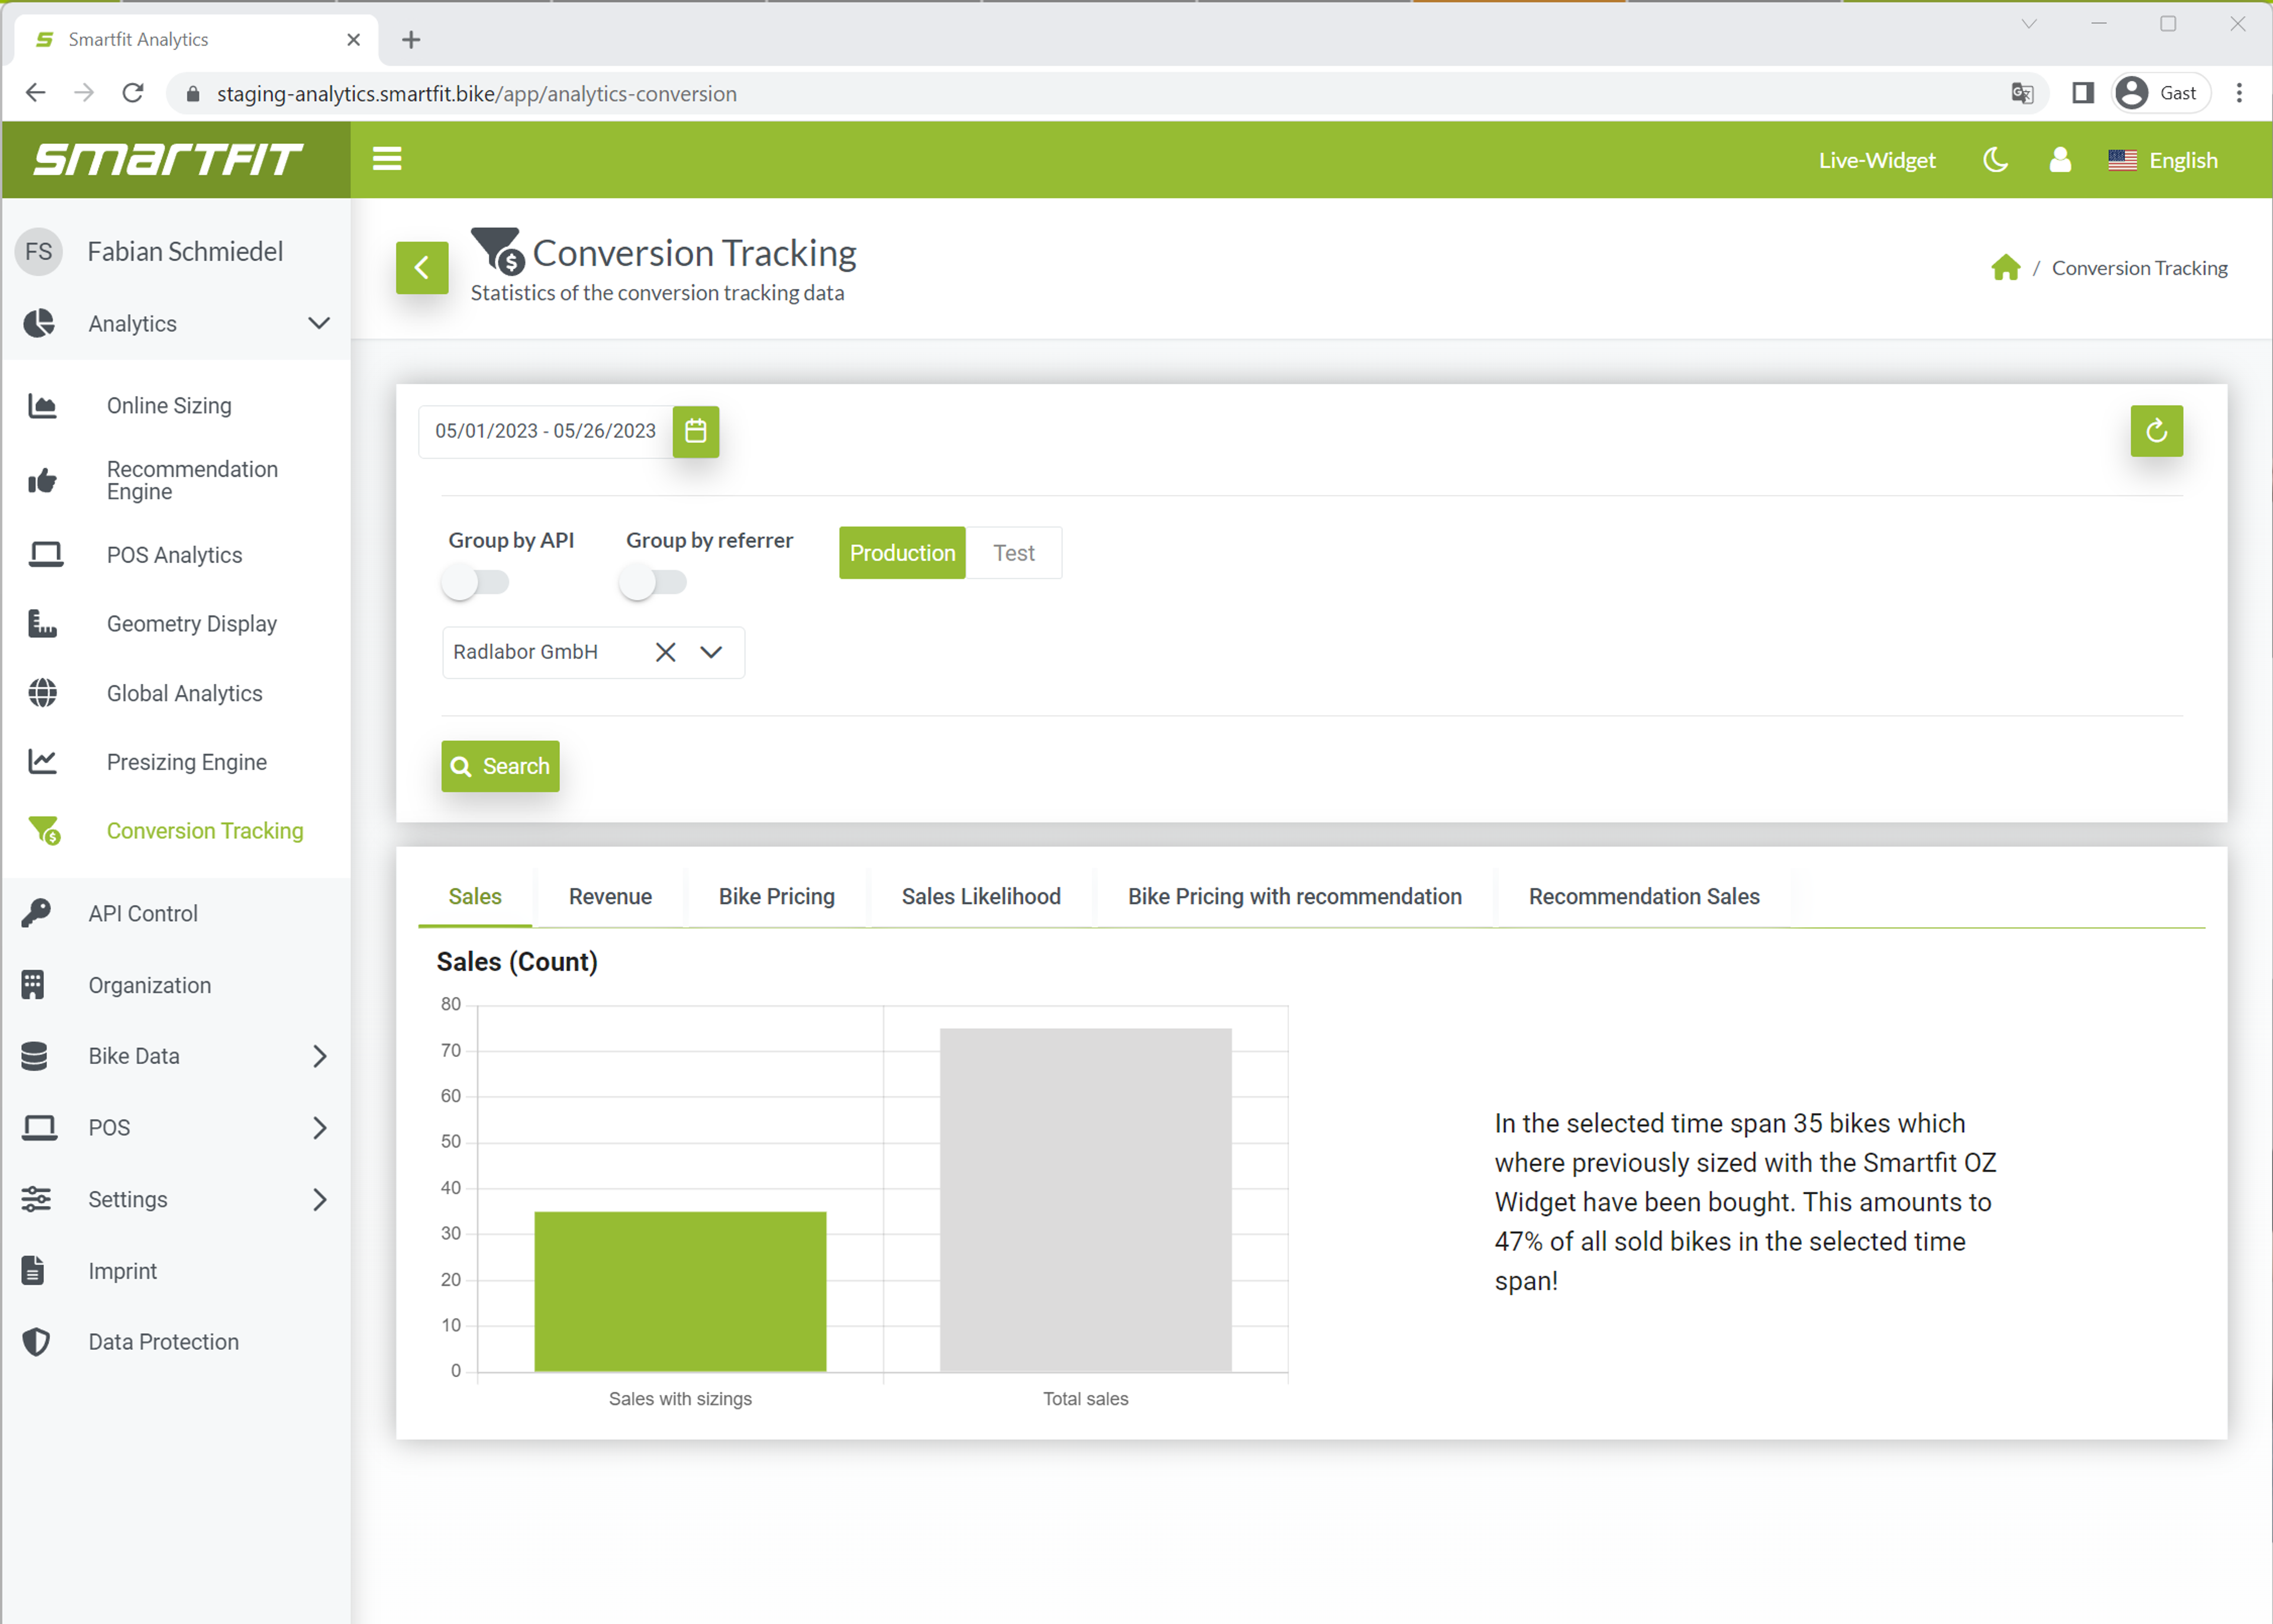Open the calendar date picker icon
This screenshot has width=2273, height=1624.
click(696, 431)
